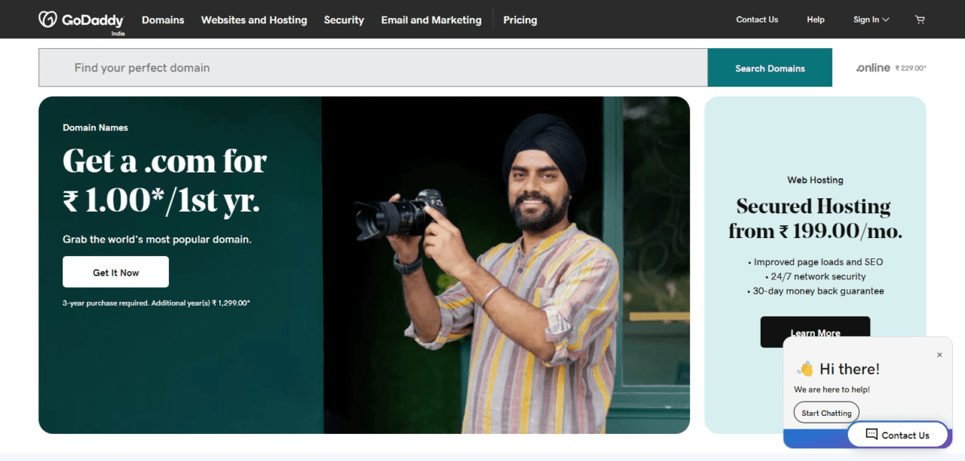This screenshot has height=461, width=965.
Task: Open the Email and Marketing menu
Action: point(431,20)
